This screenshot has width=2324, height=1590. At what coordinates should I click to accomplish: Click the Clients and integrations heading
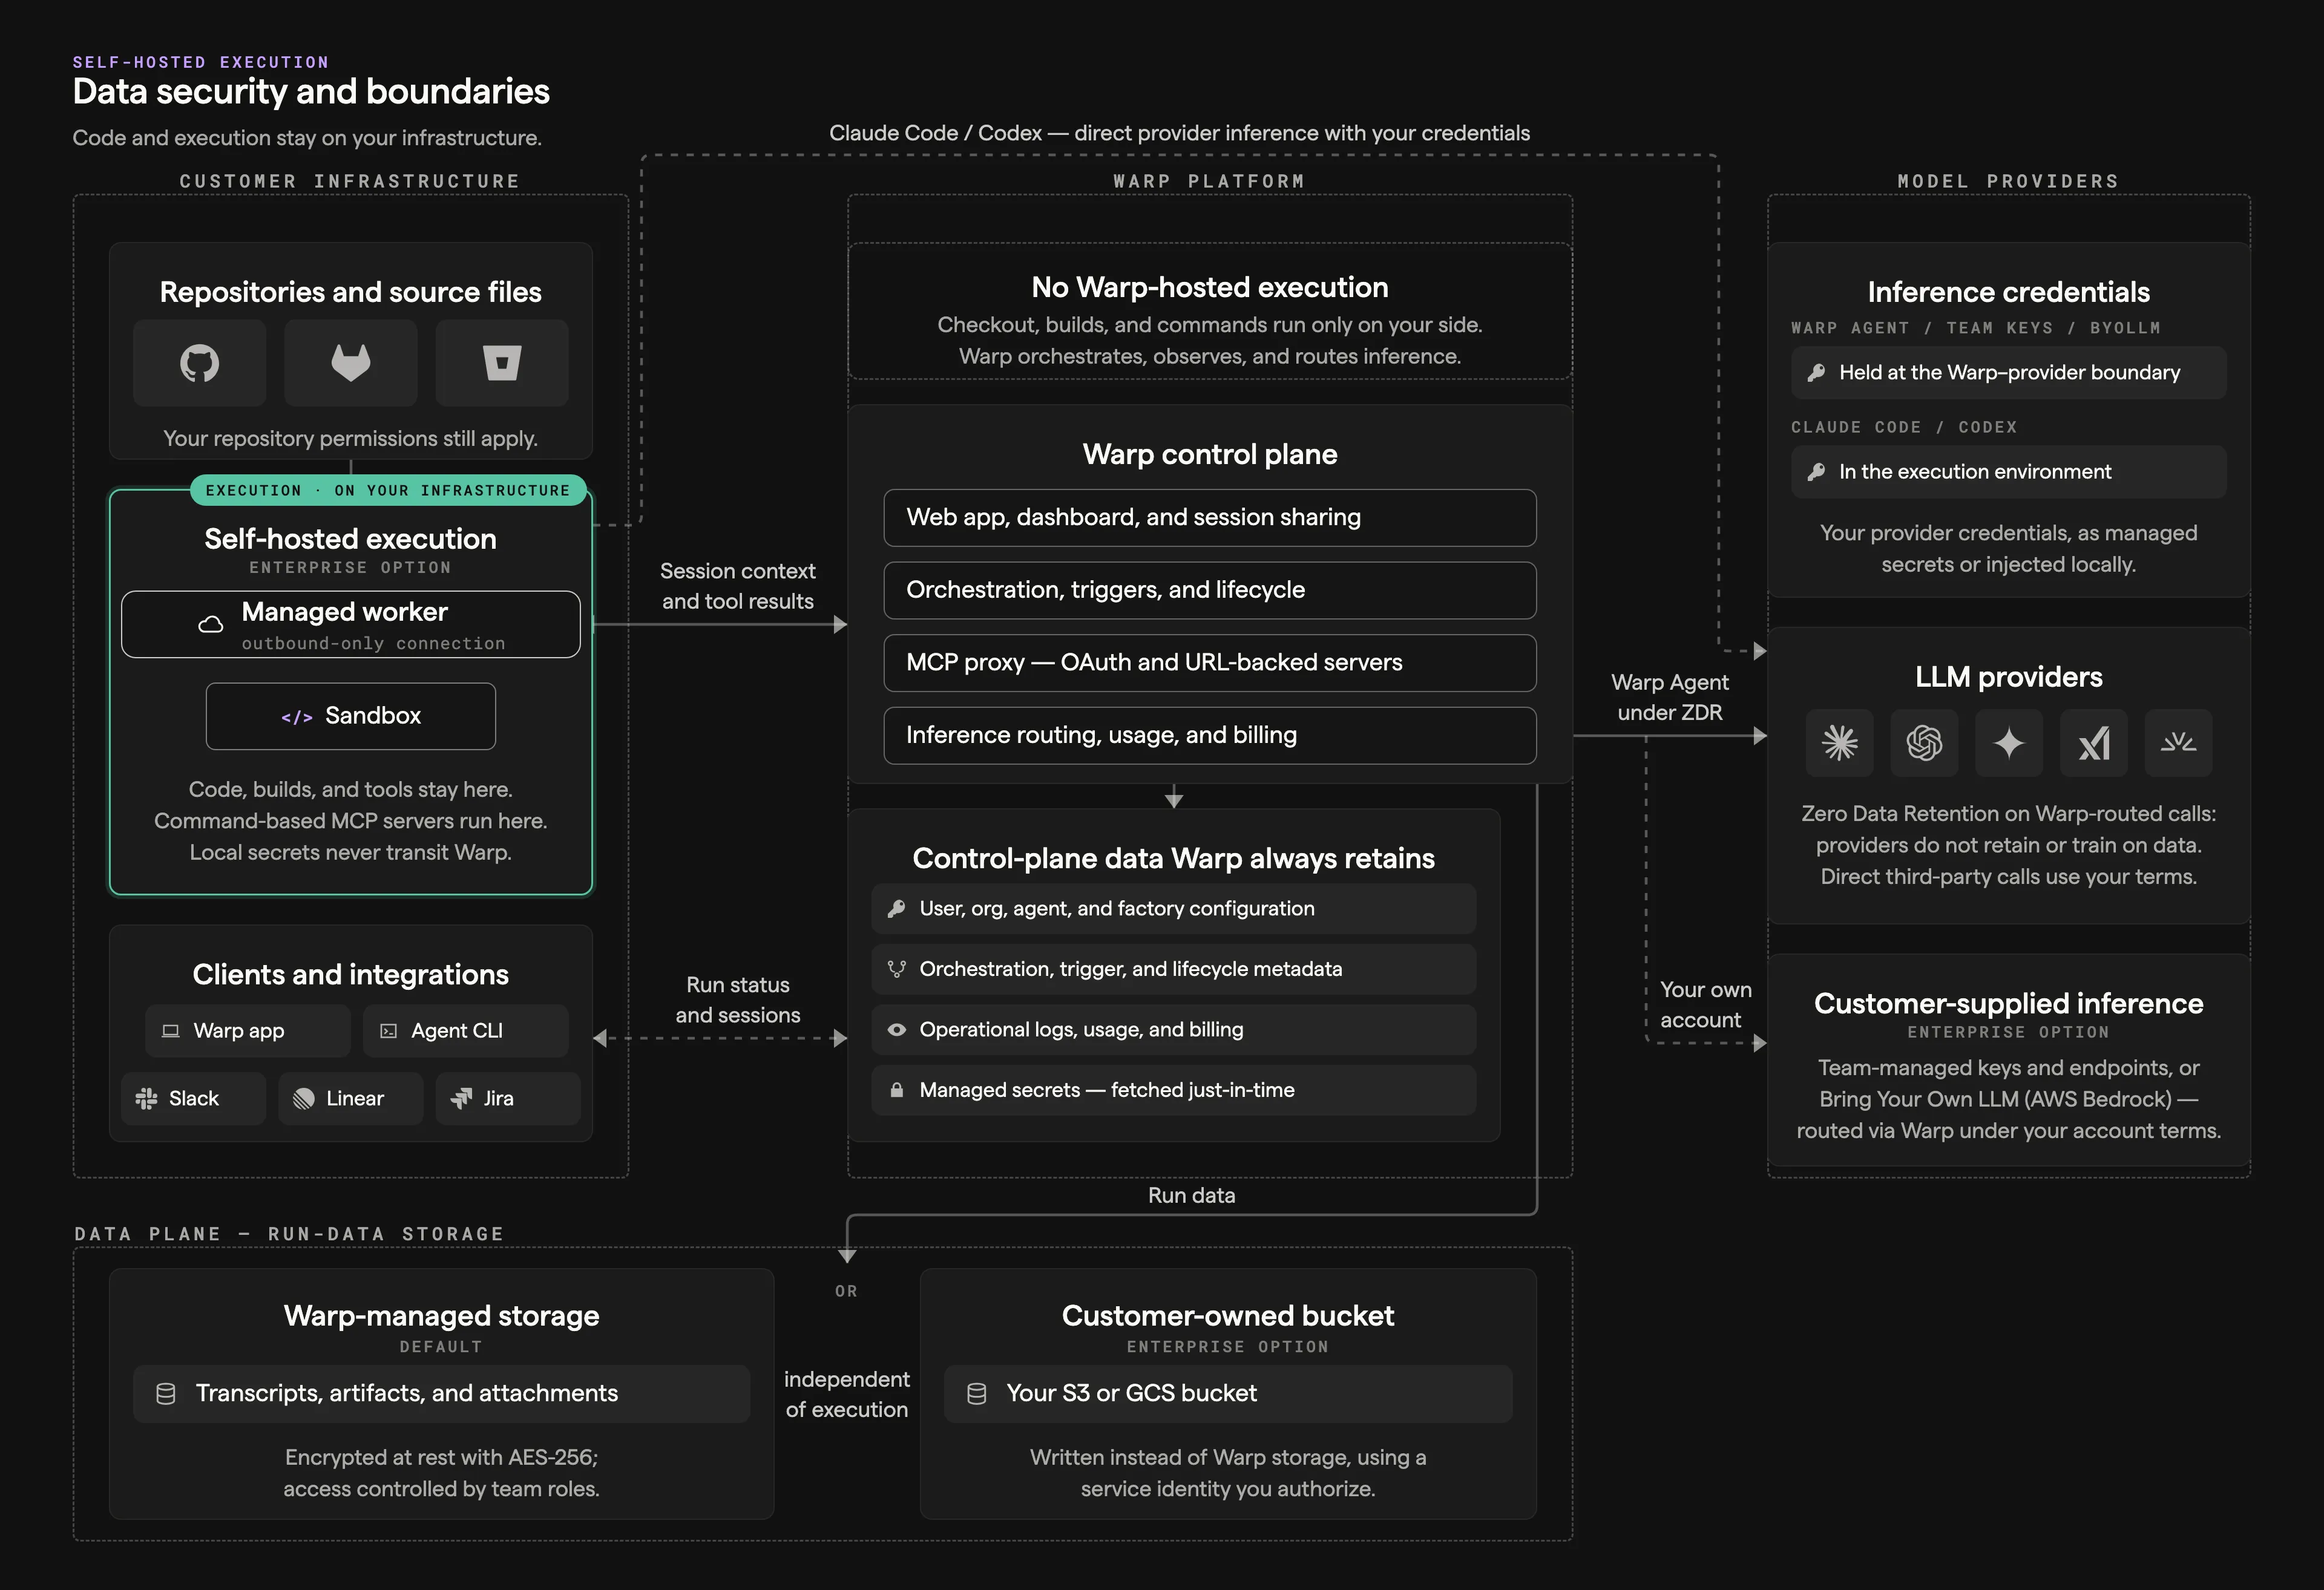pyautogui.click(x=351, y=975)
